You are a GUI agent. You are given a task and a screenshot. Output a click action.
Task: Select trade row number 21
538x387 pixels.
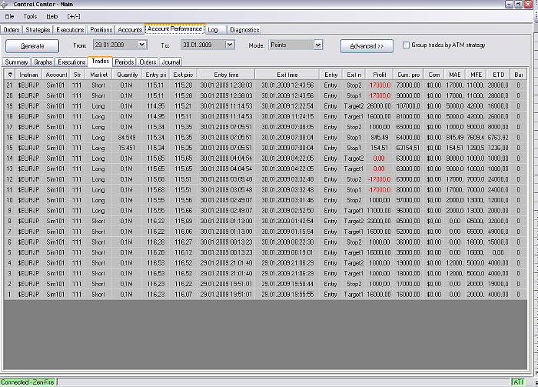9,85
